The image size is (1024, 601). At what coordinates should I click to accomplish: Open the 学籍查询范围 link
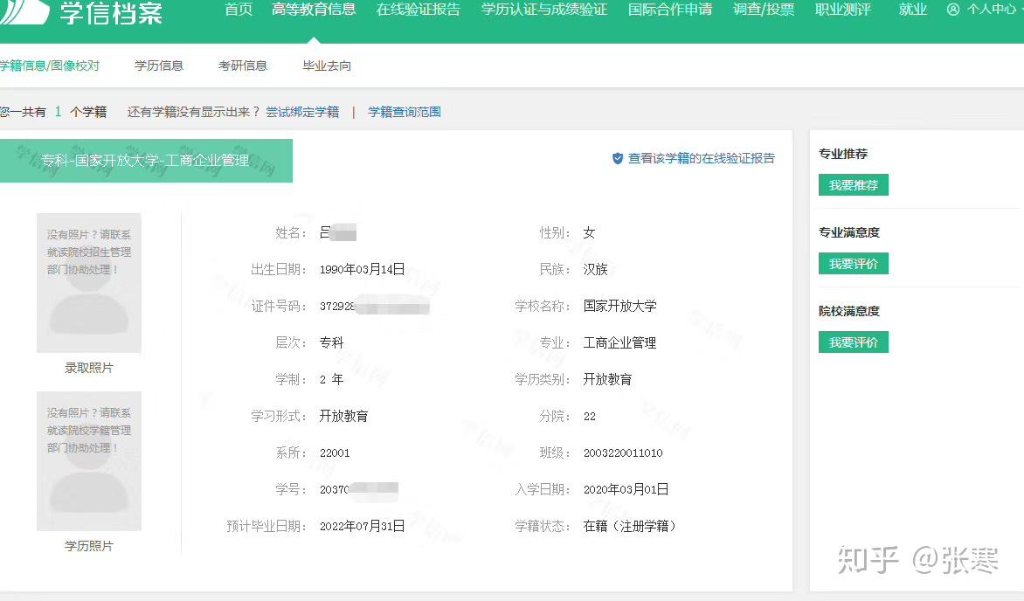tap(405, 112)
